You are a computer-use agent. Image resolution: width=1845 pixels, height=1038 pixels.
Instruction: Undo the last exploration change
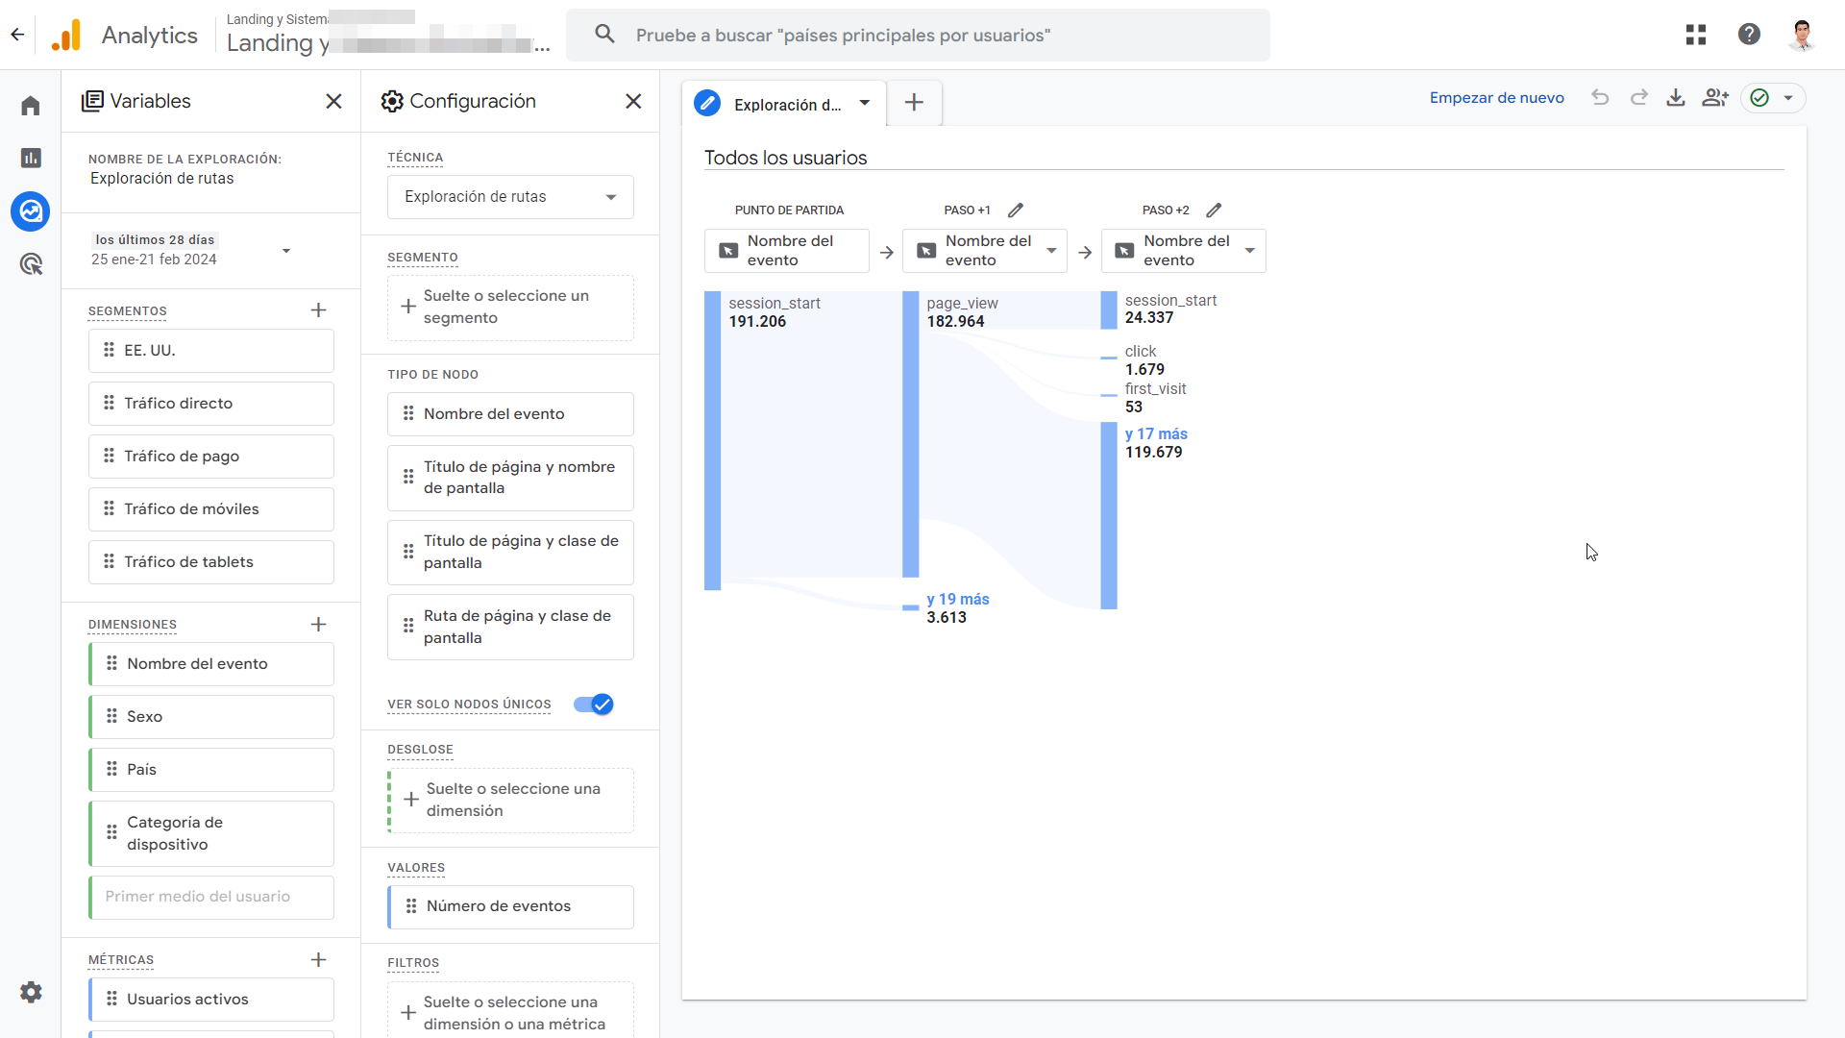(1600, 97)
